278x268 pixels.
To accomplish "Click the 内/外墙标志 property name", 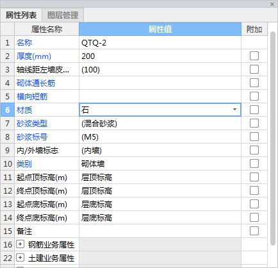I will point(38,151).
